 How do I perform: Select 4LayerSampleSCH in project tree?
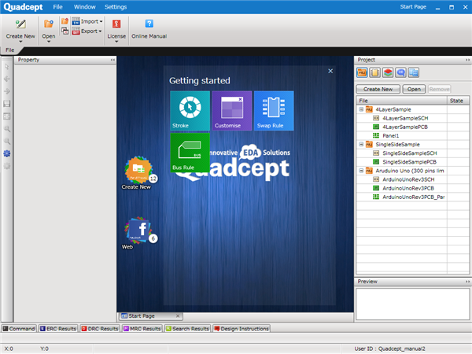405,118
